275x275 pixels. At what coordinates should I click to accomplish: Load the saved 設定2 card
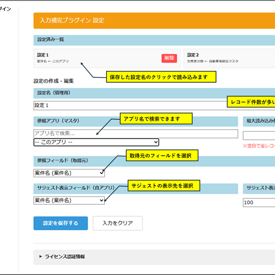[229, 58]
